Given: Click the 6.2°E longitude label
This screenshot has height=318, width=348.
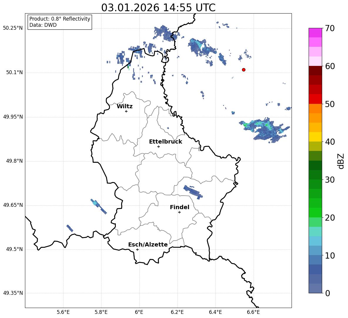Looking at the screenshot, I should tap(177, 312).
